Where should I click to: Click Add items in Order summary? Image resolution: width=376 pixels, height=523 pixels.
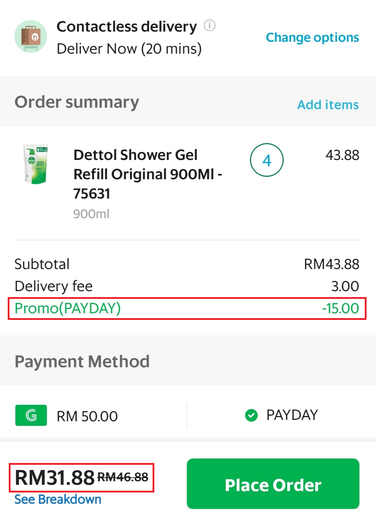[x=328, y=105]
